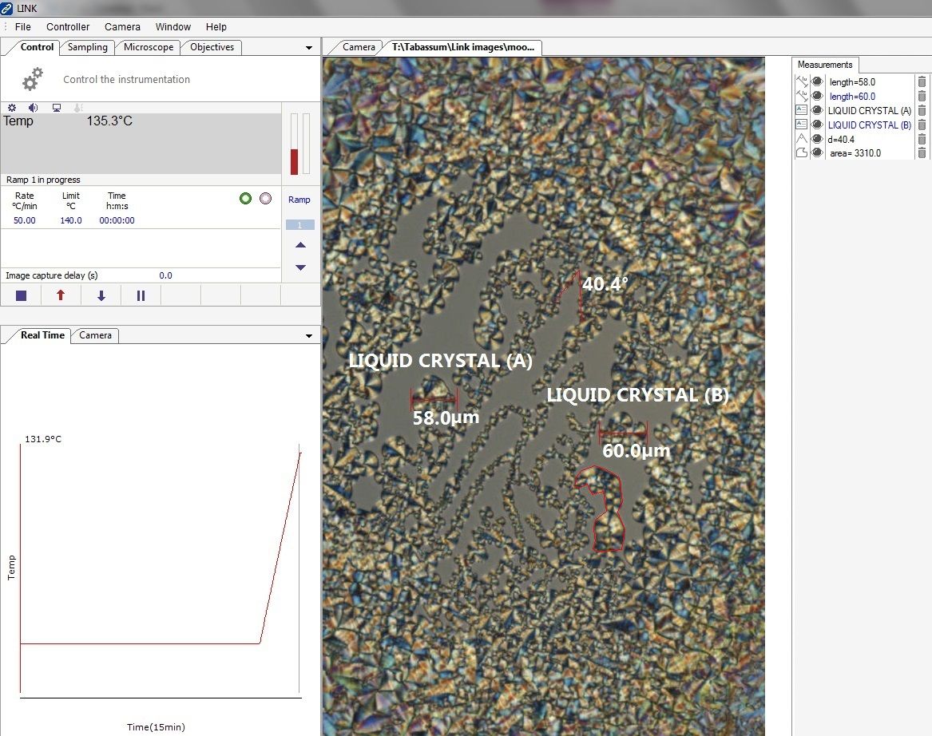
Task: Click the blue down-arrow cool button
Action: pos(101,295)
